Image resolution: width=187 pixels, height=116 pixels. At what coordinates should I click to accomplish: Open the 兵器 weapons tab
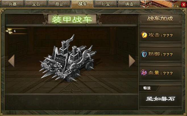pyautogui.click(x=13, y=4)
